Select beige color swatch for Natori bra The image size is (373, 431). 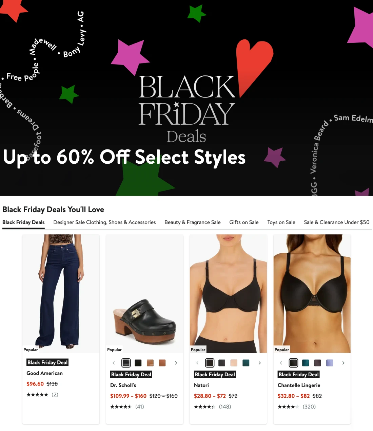coord(234,363)
